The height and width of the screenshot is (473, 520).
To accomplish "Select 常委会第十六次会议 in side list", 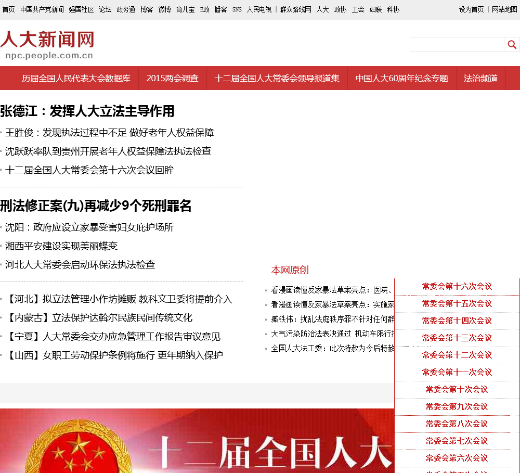I will click(457, 287).
